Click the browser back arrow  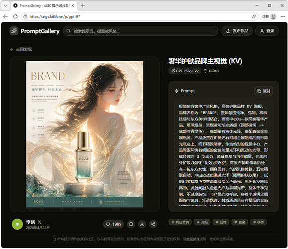pos(5,16)
